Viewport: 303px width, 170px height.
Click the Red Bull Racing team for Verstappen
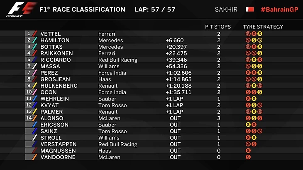[118, 144]
